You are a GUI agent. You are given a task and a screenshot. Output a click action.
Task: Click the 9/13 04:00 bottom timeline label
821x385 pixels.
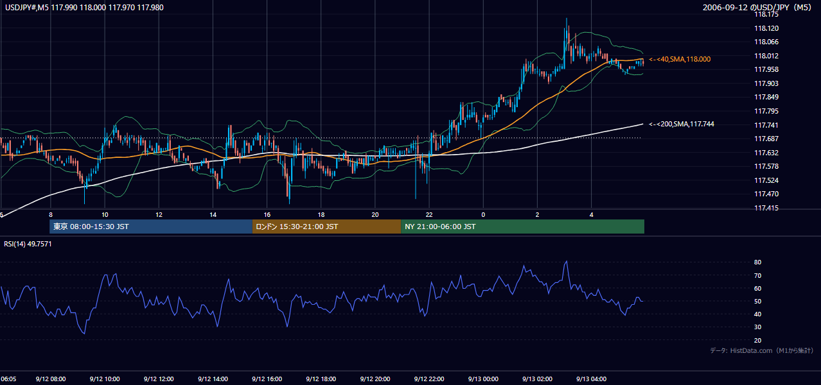pos(592,379)
